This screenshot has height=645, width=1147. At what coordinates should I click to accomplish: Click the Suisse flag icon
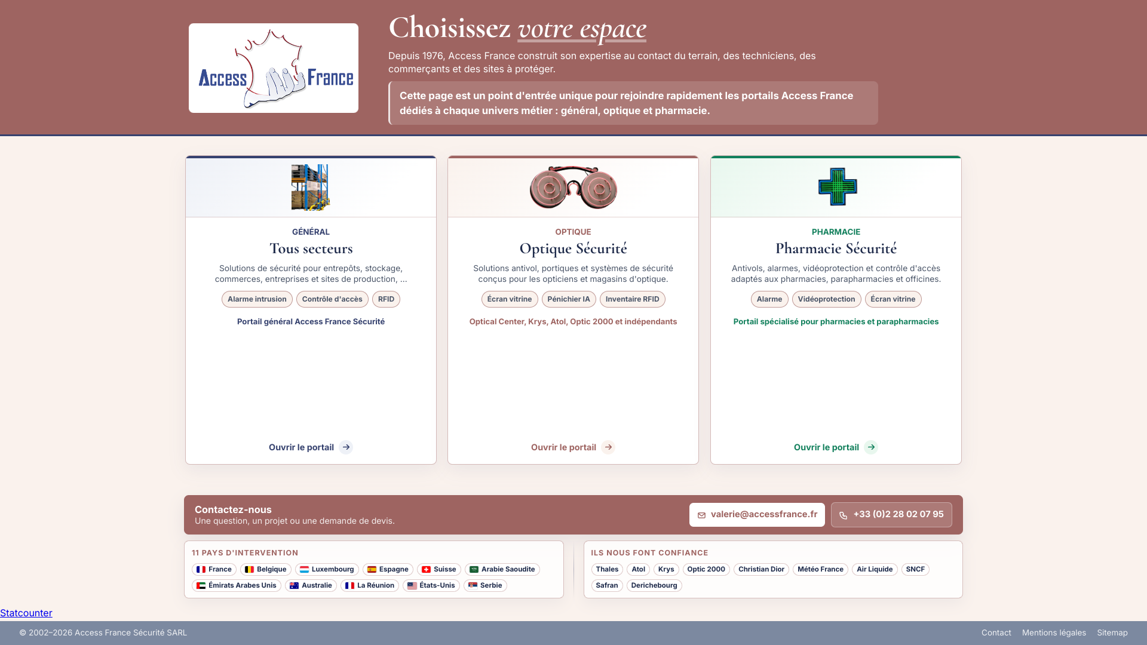click(x=427, y=570)
